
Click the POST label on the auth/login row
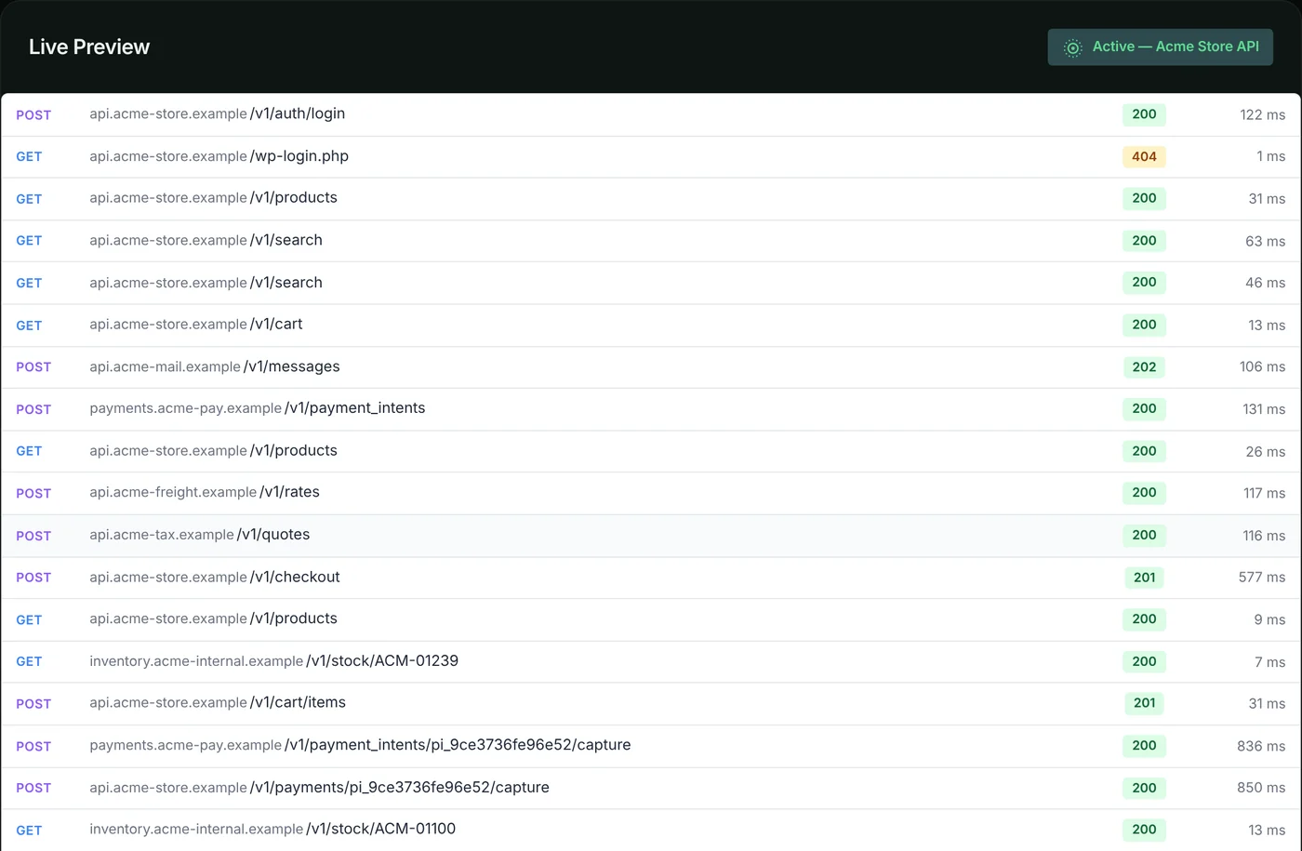coord(33,114)
